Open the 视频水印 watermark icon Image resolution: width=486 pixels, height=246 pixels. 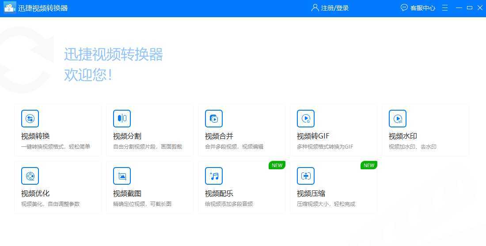click(x=398, y=119)
